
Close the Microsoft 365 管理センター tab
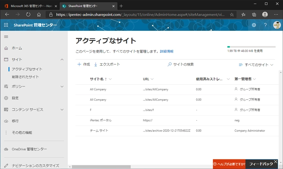56,6
